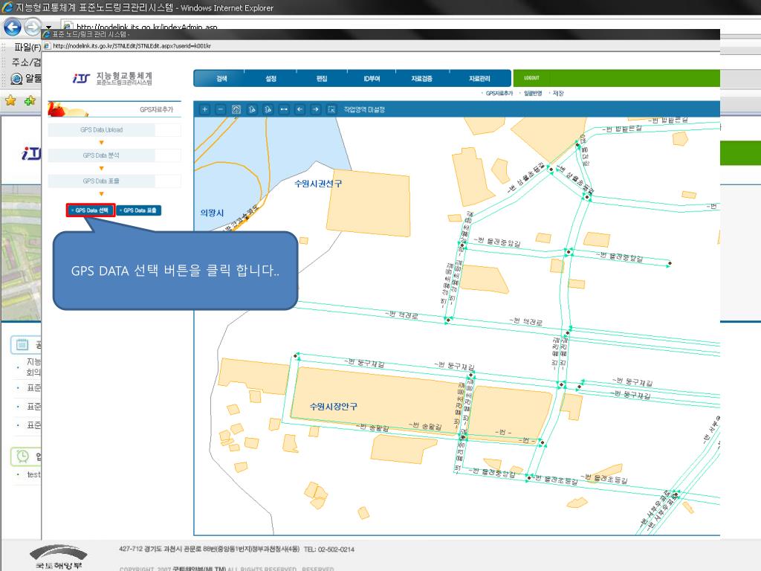
Task: Click the popup window address bar URL
Action: 132,46
